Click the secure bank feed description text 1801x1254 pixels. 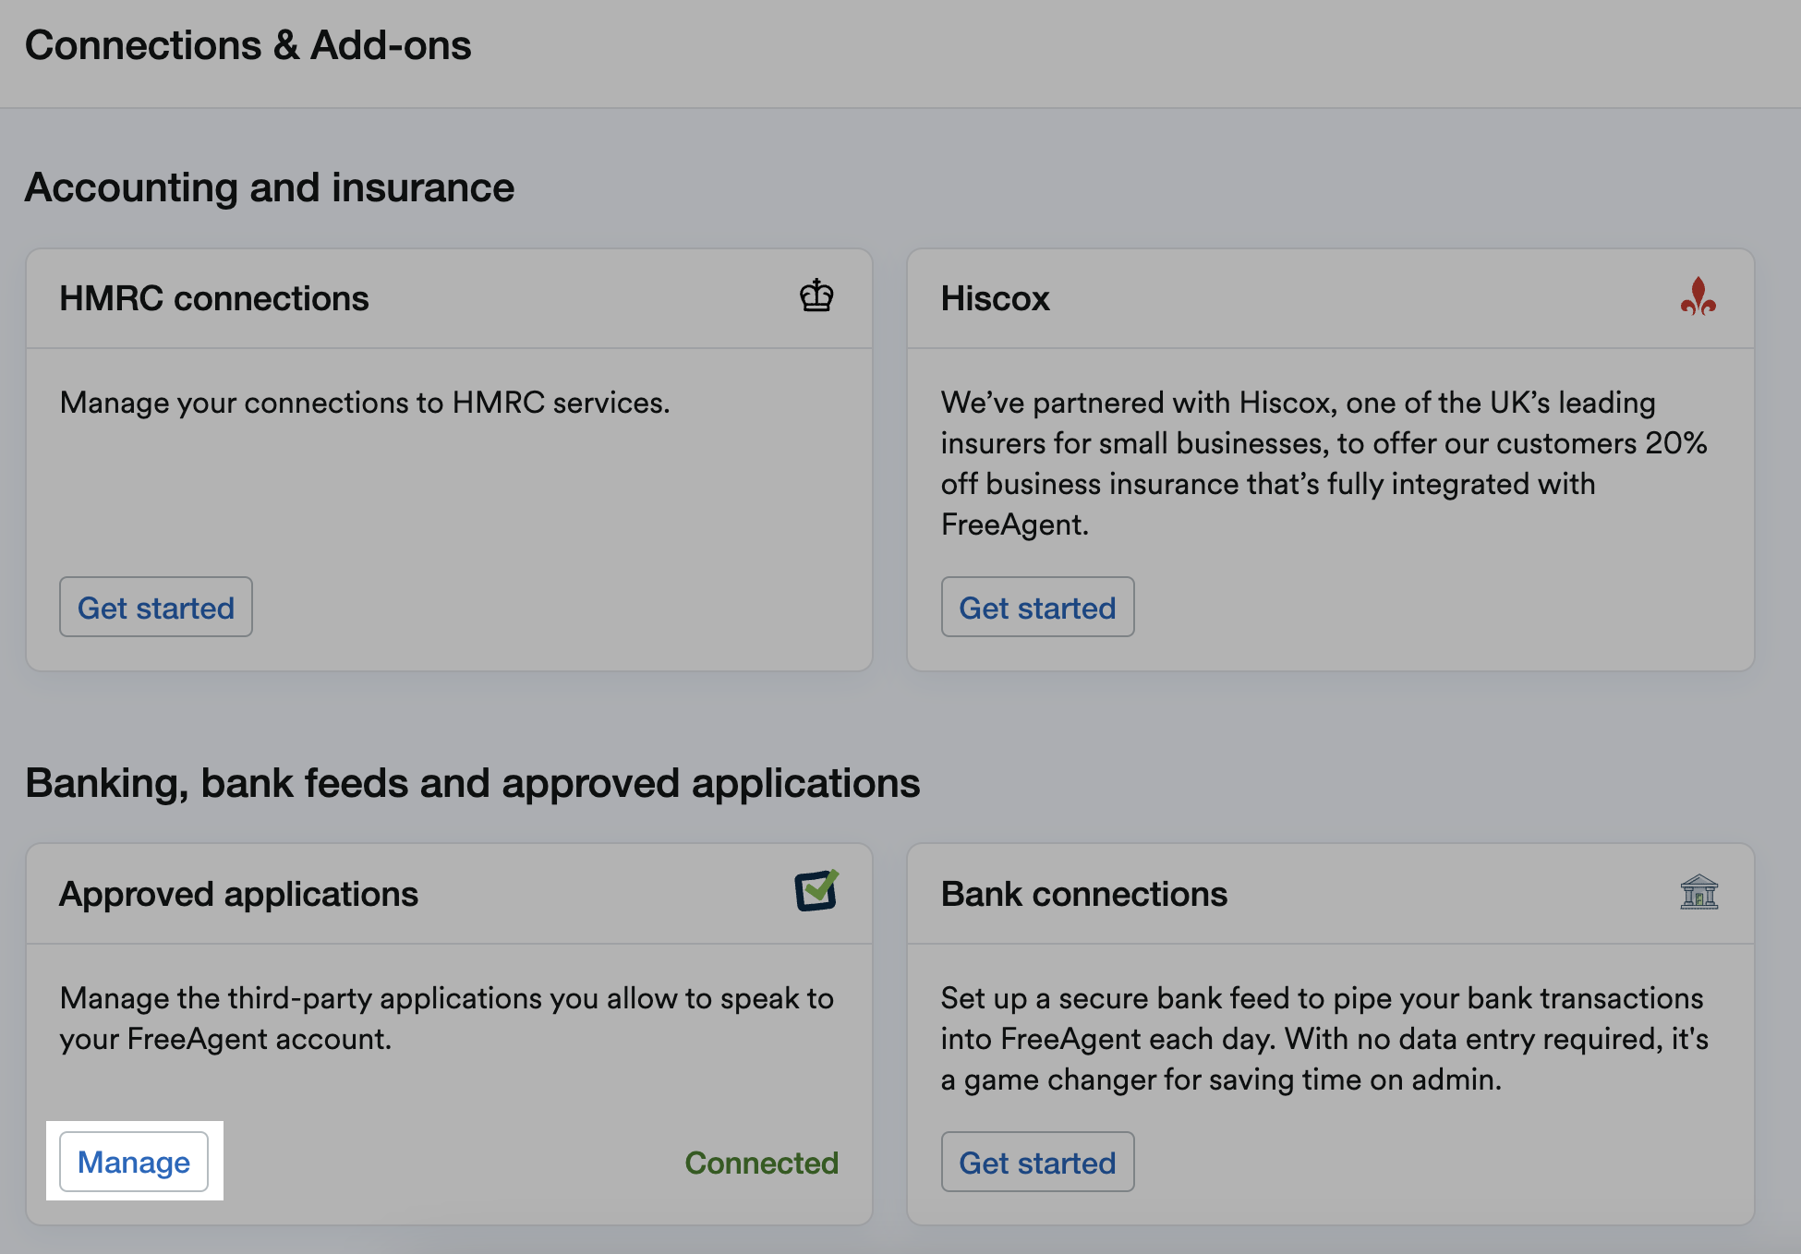coord(1323,1038)
